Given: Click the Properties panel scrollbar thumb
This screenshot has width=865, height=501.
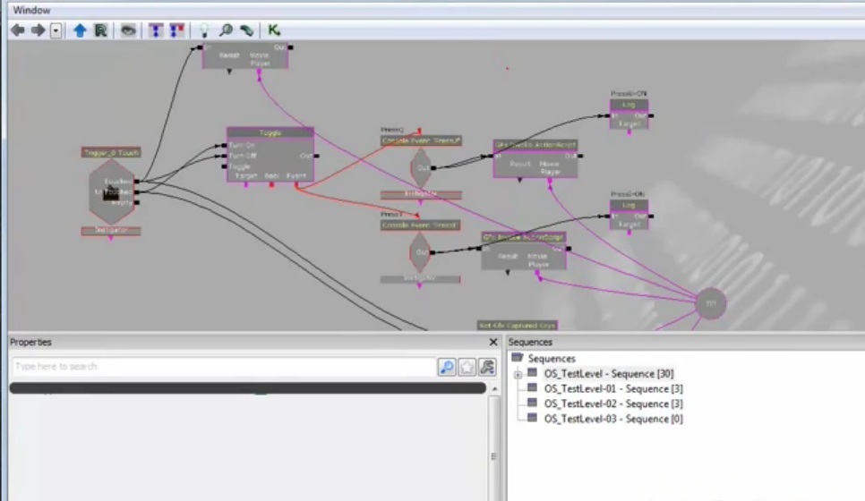Looking at the screenshot, I should (x=494, y=449).
